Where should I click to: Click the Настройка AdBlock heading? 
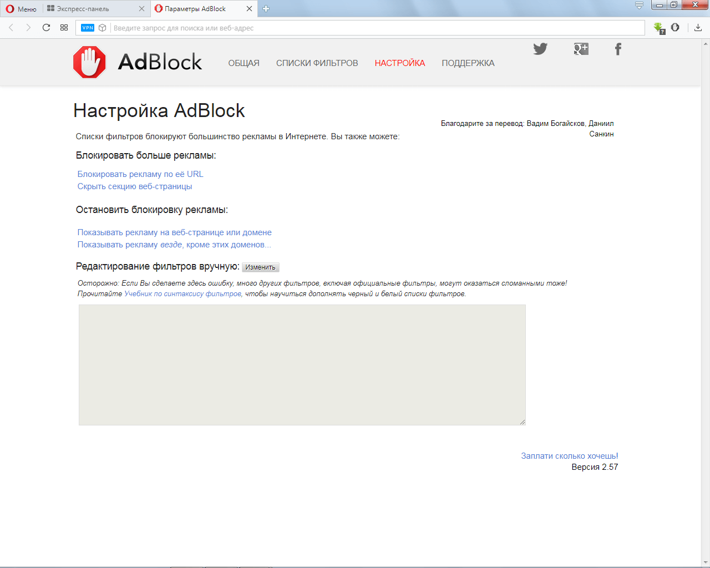point(159,110)
